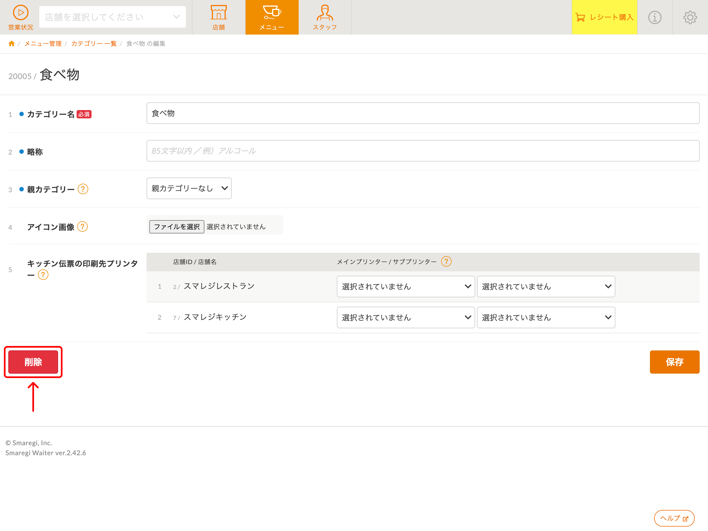Click the 必須 required badge

[84, 114]
